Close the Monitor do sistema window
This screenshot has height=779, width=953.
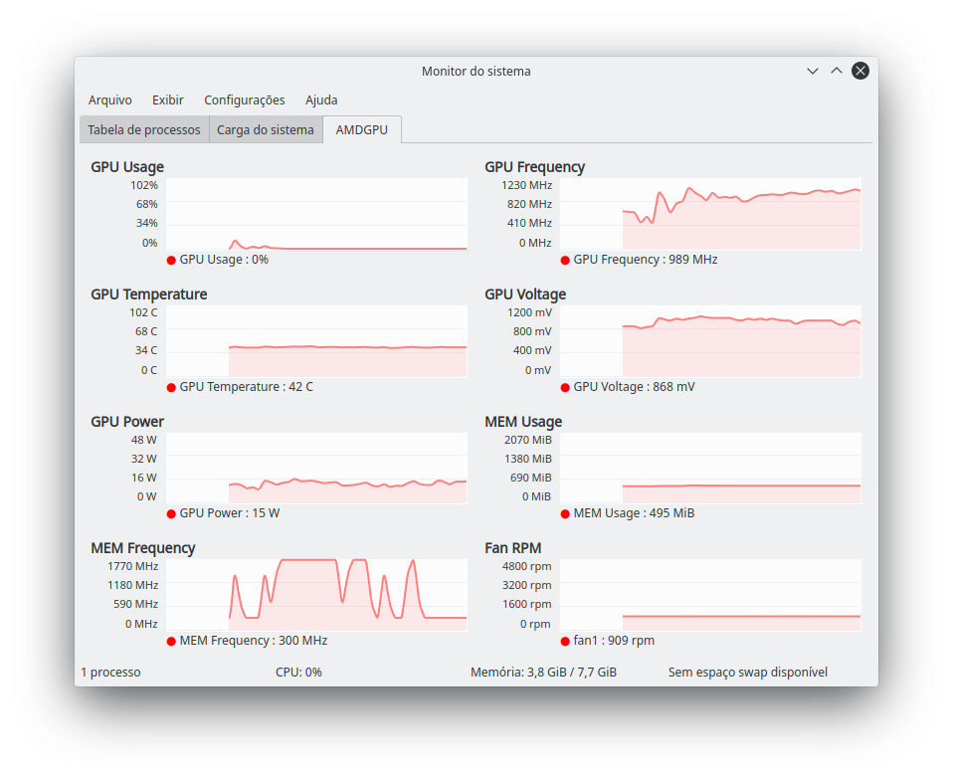tap(860, 71)
